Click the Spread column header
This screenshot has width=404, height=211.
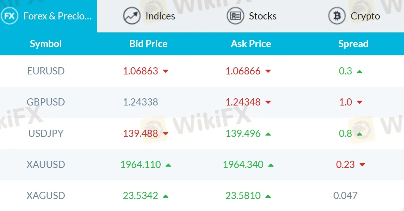pos(353,44)
